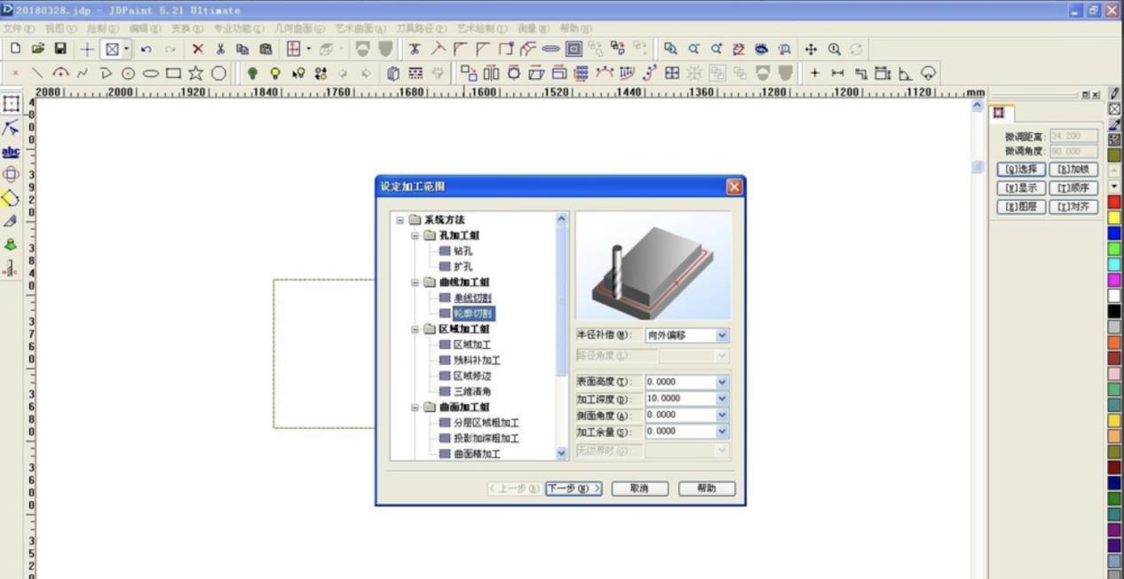
Task: Open the 表面高度 dropdown arrow
Action: point(722,383)
